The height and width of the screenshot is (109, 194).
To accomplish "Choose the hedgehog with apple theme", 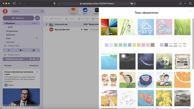I will coord(127,80).
